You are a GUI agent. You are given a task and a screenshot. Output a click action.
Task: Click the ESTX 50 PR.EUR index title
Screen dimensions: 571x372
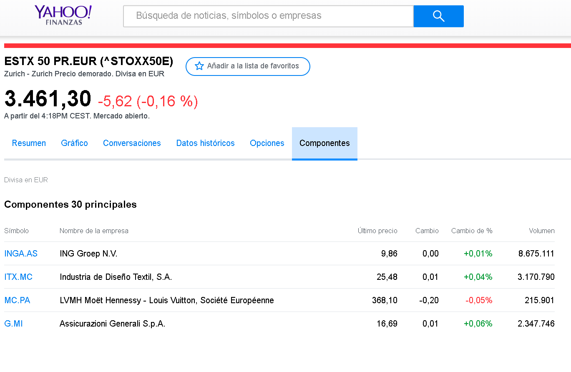coord(88,61)
